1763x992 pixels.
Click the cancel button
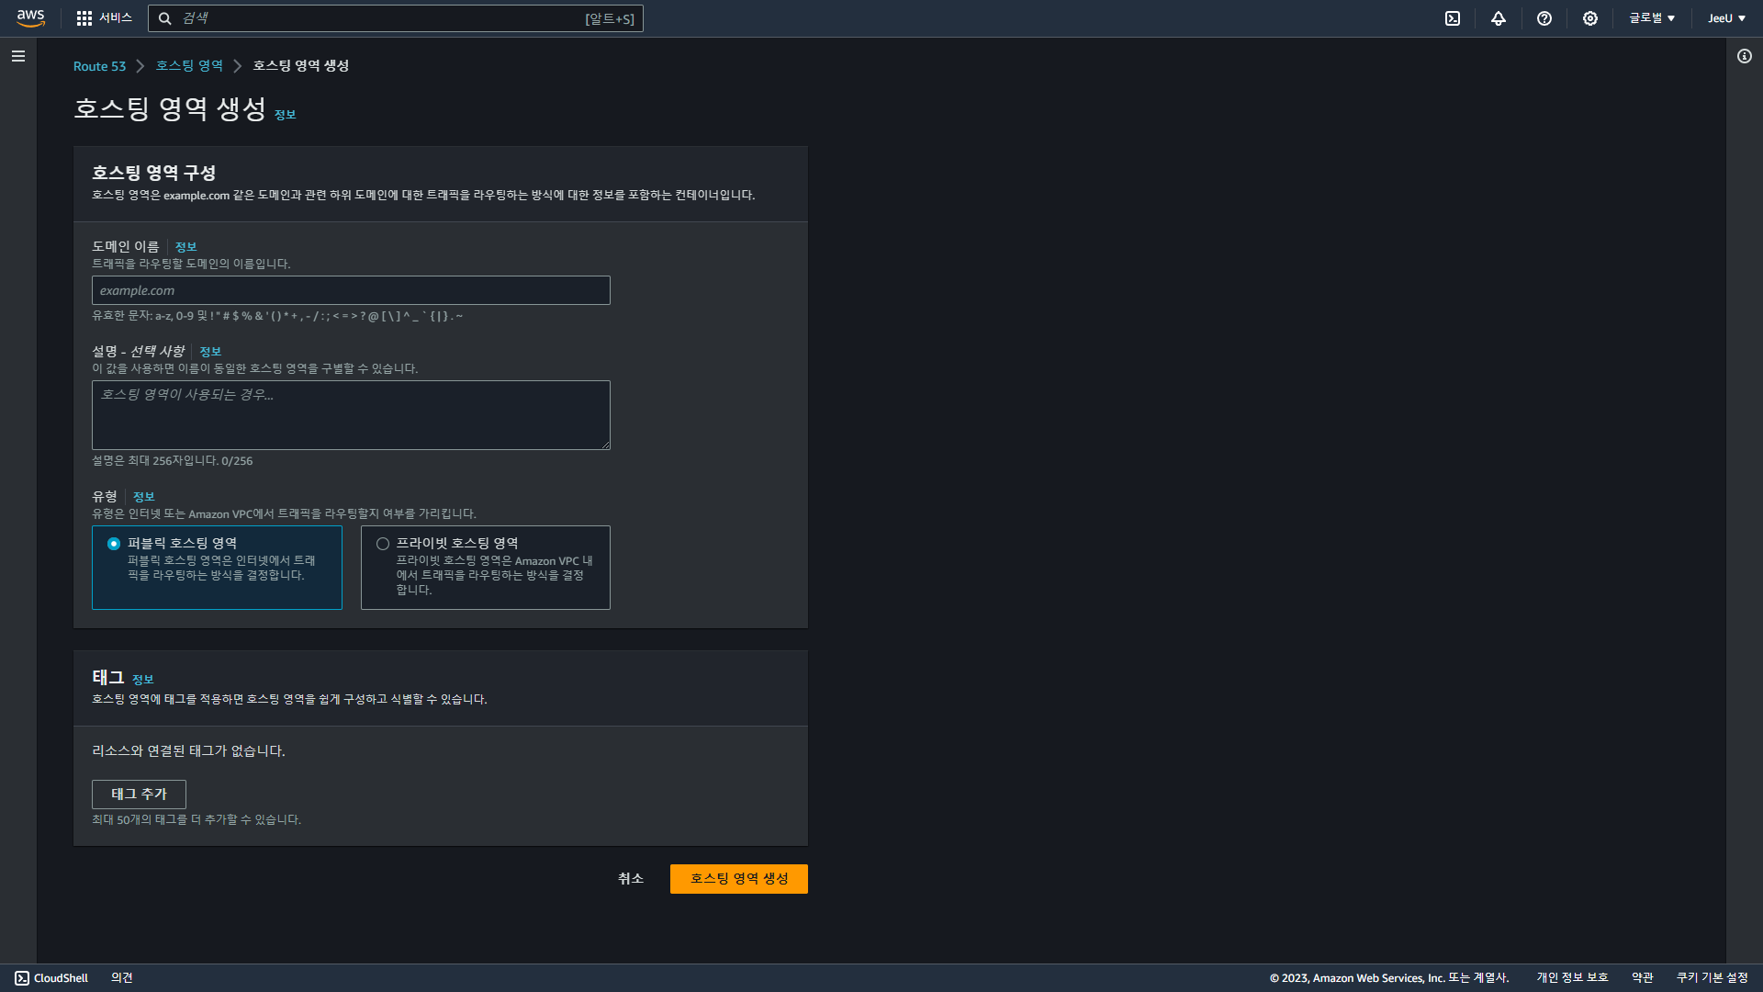[x=631, y=879]
